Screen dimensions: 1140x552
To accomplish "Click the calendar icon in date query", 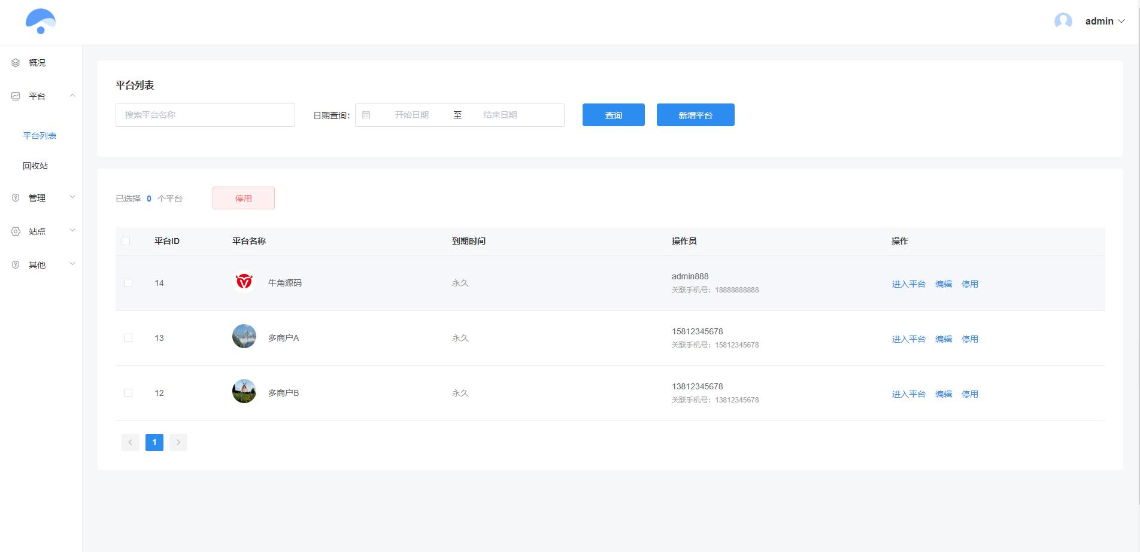I will 366,115.
